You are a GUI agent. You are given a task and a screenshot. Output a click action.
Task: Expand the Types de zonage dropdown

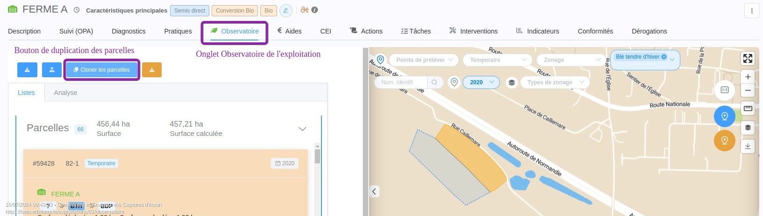pyautogui.click(x=555, y=82)
